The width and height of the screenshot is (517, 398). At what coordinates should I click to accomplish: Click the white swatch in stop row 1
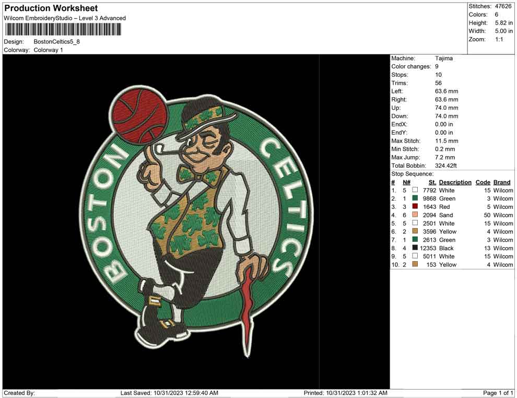pyautogui.click(x=415, y=190)
